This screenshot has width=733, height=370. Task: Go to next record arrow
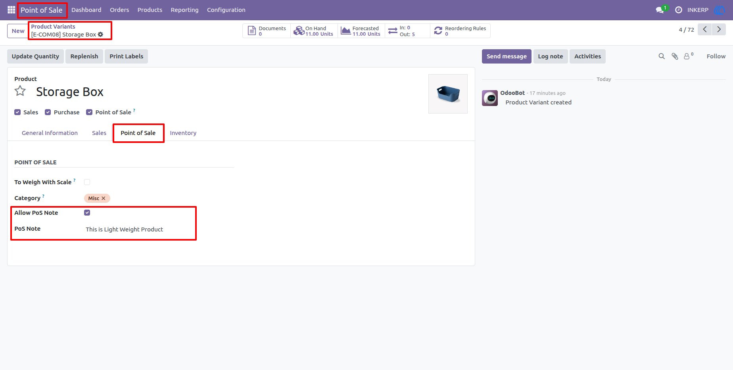[719, 29]
